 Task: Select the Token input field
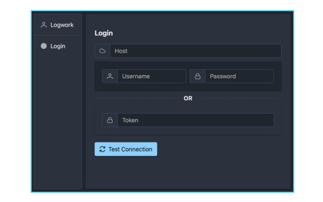pos(195,120)
